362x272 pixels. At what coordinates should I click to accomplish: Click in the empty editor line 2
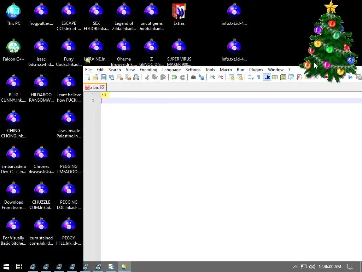pyautogui.click(x=231, y=100)
